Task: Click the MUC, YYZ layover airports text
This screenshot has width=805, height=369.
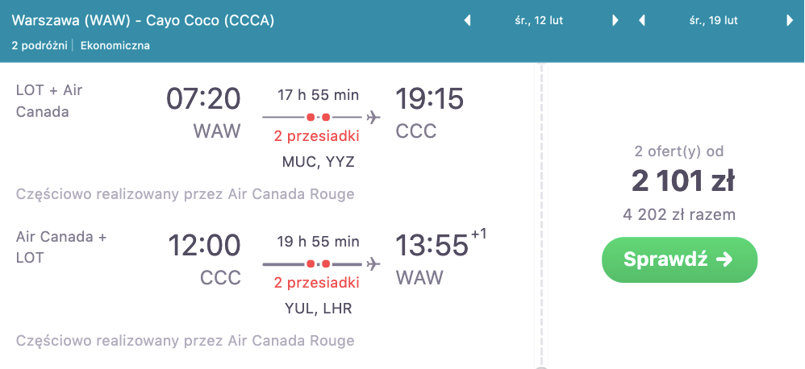Action: [x=318, y=162]
